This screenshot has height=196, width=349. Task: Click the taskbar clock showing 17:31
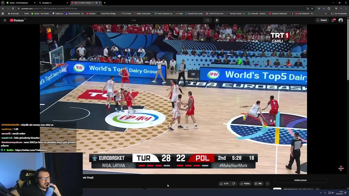(339, 193)
